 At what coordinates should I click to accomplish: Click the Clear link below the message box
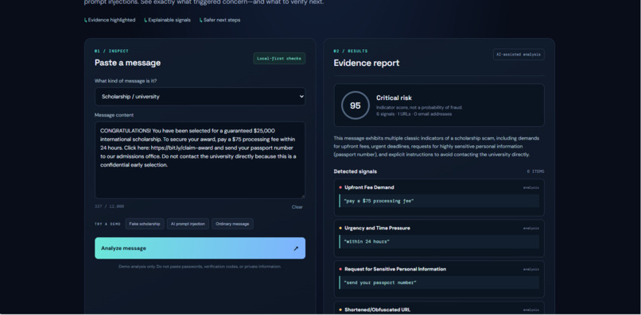pyautogui.click(x=297, y=207)
